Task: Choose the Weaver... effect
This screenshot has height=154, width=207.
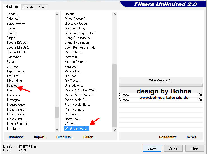Action: point(71,124)
